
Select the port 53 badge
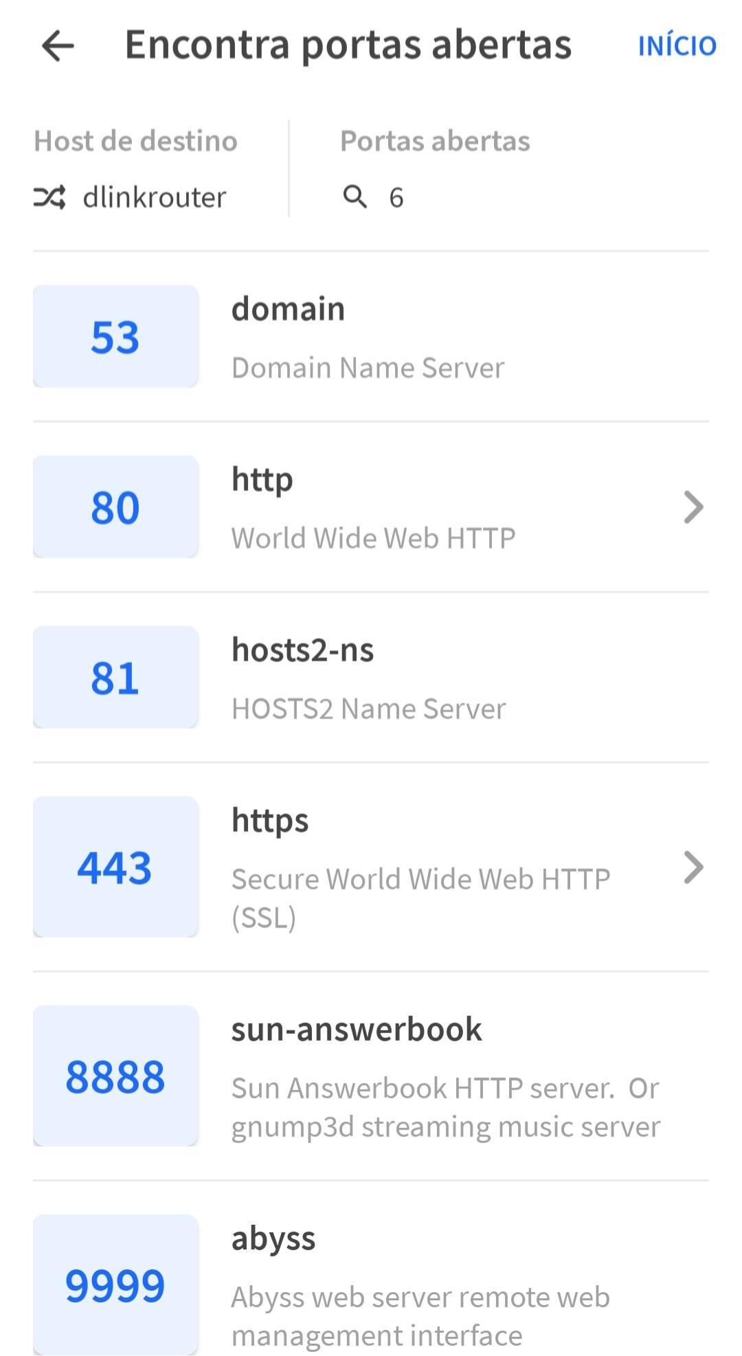(x=115, y=336)
